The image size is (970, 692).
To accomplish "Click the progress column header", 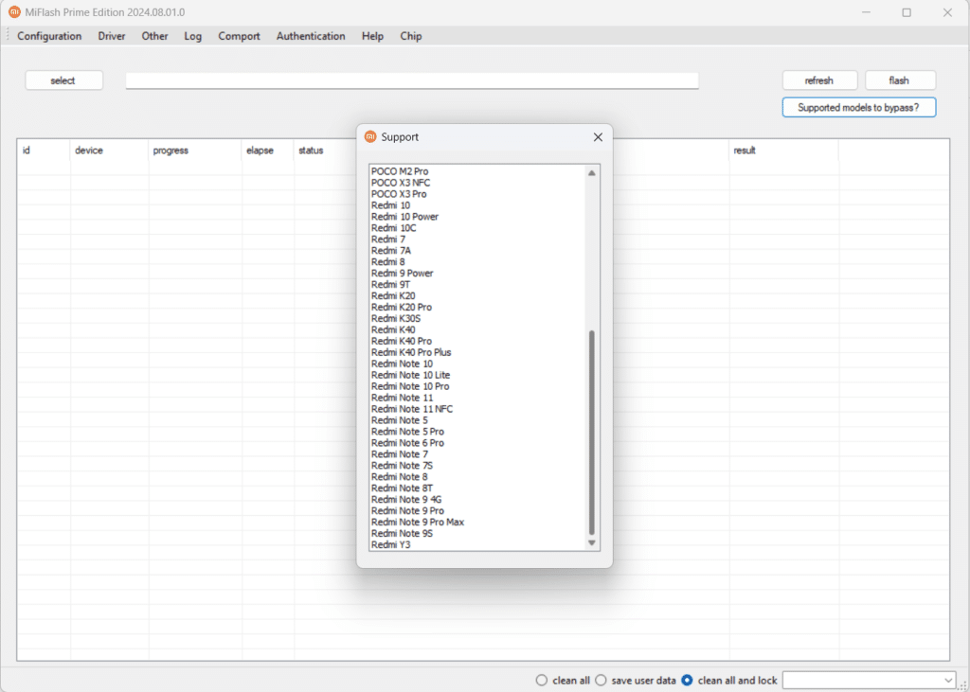I will pos(195,151).
